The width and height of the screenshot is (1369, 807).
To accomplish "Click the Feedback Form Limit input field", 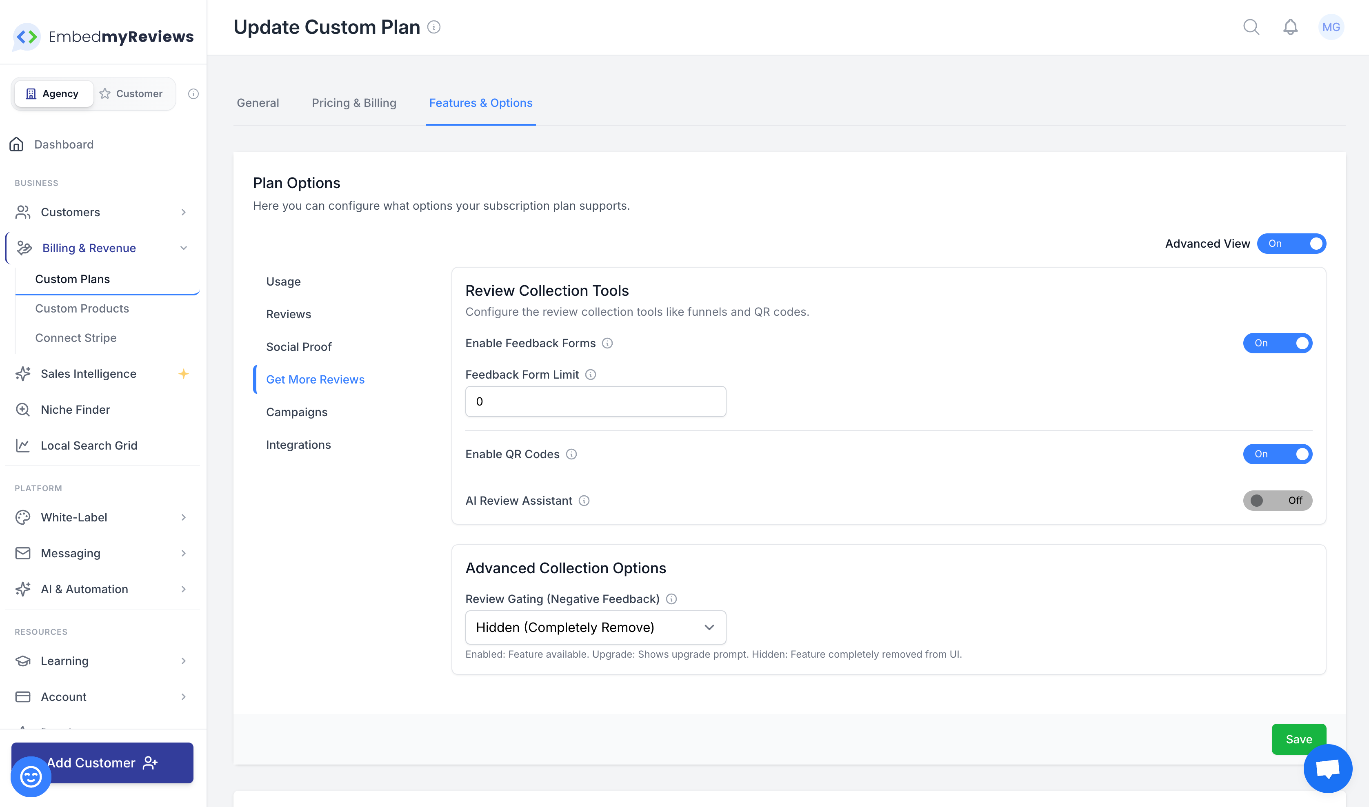I will 595,401.
